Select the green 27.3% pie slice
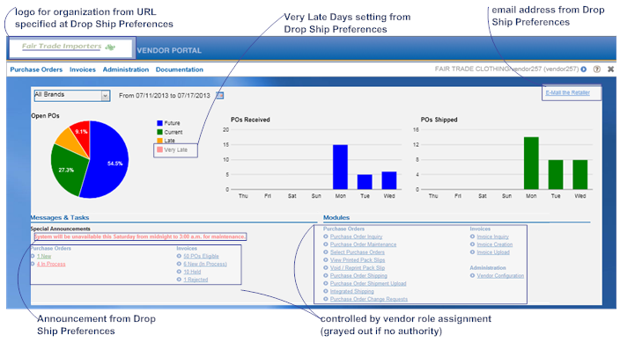620x342 pixels. tap(68, 170)
